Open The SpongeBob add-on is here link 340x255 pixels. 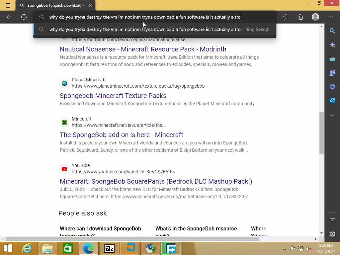122,135
